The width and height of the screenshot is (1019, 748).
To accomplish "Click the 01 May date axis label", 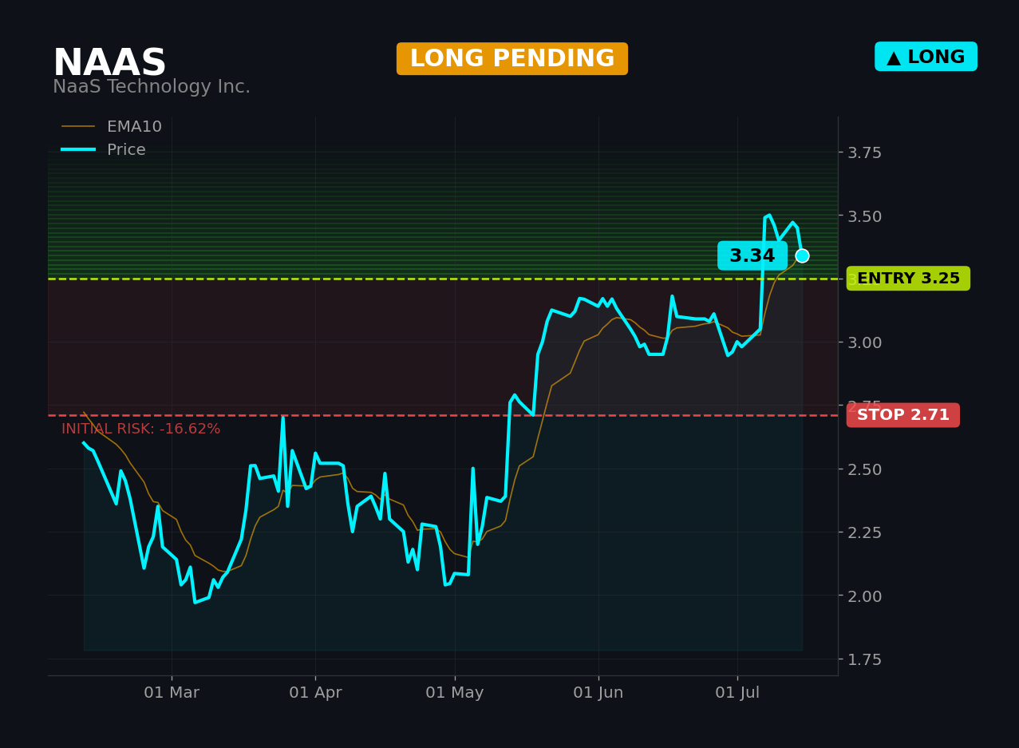I will pyautogui.click(x=455, y=693).
